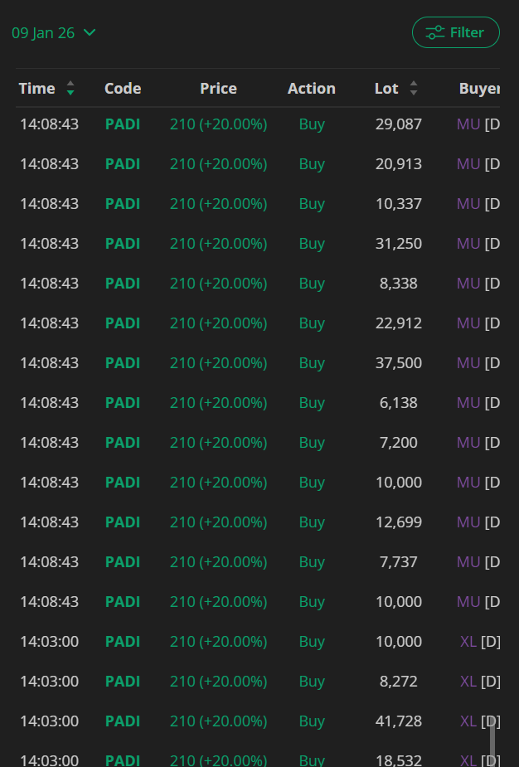Image resolution: width=519 pixels, height=767 pixels.
Task: Sort trades by the Time column arrows
Action: click(70, 89)
